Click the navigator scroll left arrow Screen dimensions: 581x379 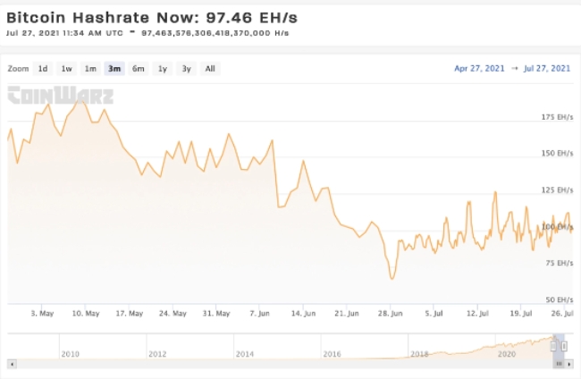(x=12, y=364)
